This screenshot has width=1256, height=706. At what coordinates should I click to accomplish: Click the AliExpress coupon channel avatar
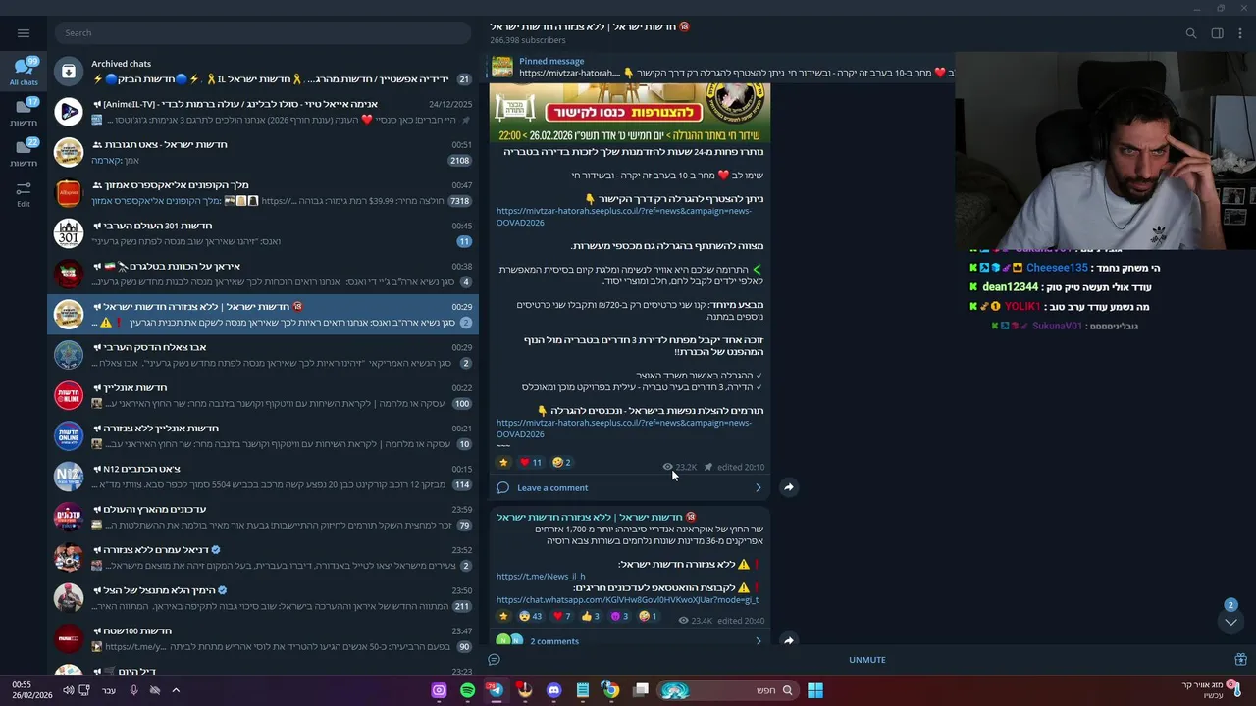pyautogui.click(x=69, y=193)
